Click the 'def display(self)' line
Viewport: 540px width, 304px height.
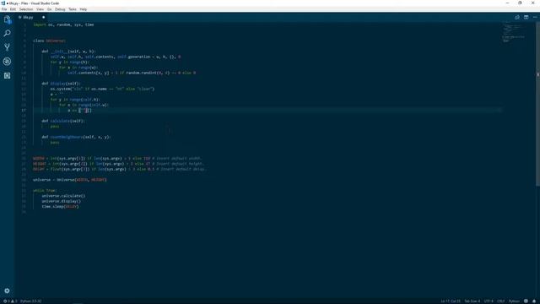[61, 84]
